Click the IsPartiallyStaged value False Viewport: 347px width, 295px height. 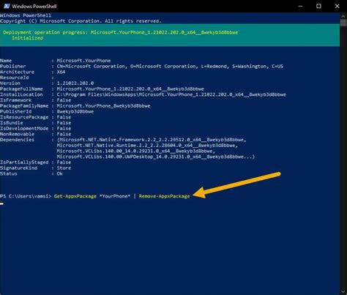(x=64, y=163)
